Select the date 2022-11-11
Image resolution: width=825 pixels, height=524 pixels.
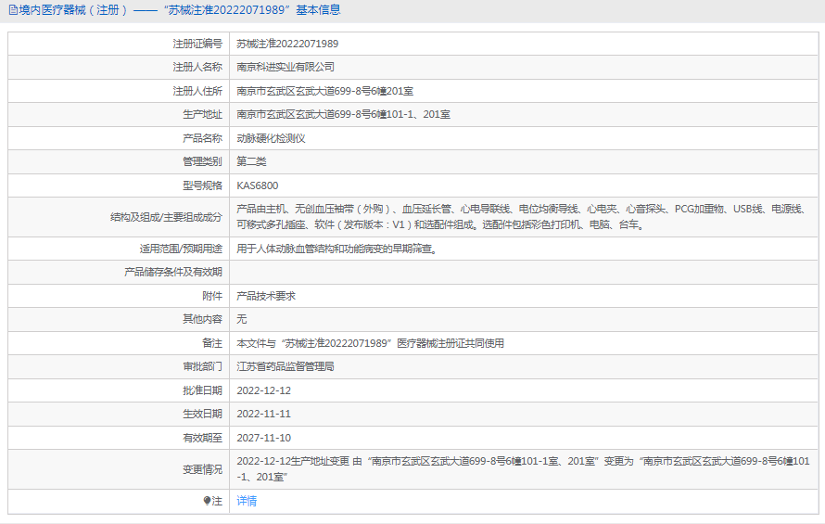(263, 414)
